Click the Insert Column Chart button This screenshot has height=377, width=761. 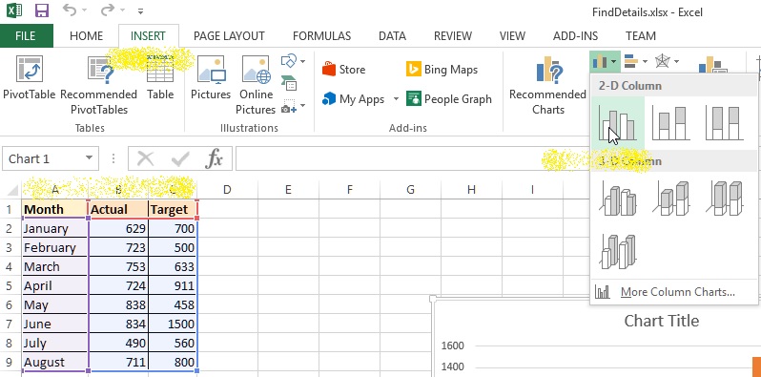(x=605, y=61)
